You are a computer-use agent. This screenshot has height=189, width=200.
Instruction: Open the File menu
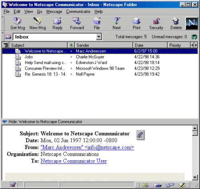coord(6,12)
